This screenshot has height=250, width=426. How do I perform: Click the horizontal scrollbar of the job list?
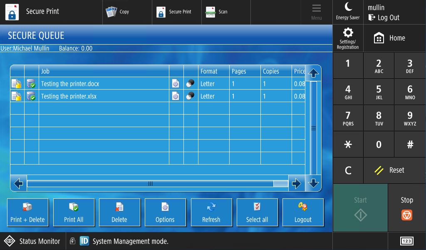pyautogui.click(x=151, y=184)
